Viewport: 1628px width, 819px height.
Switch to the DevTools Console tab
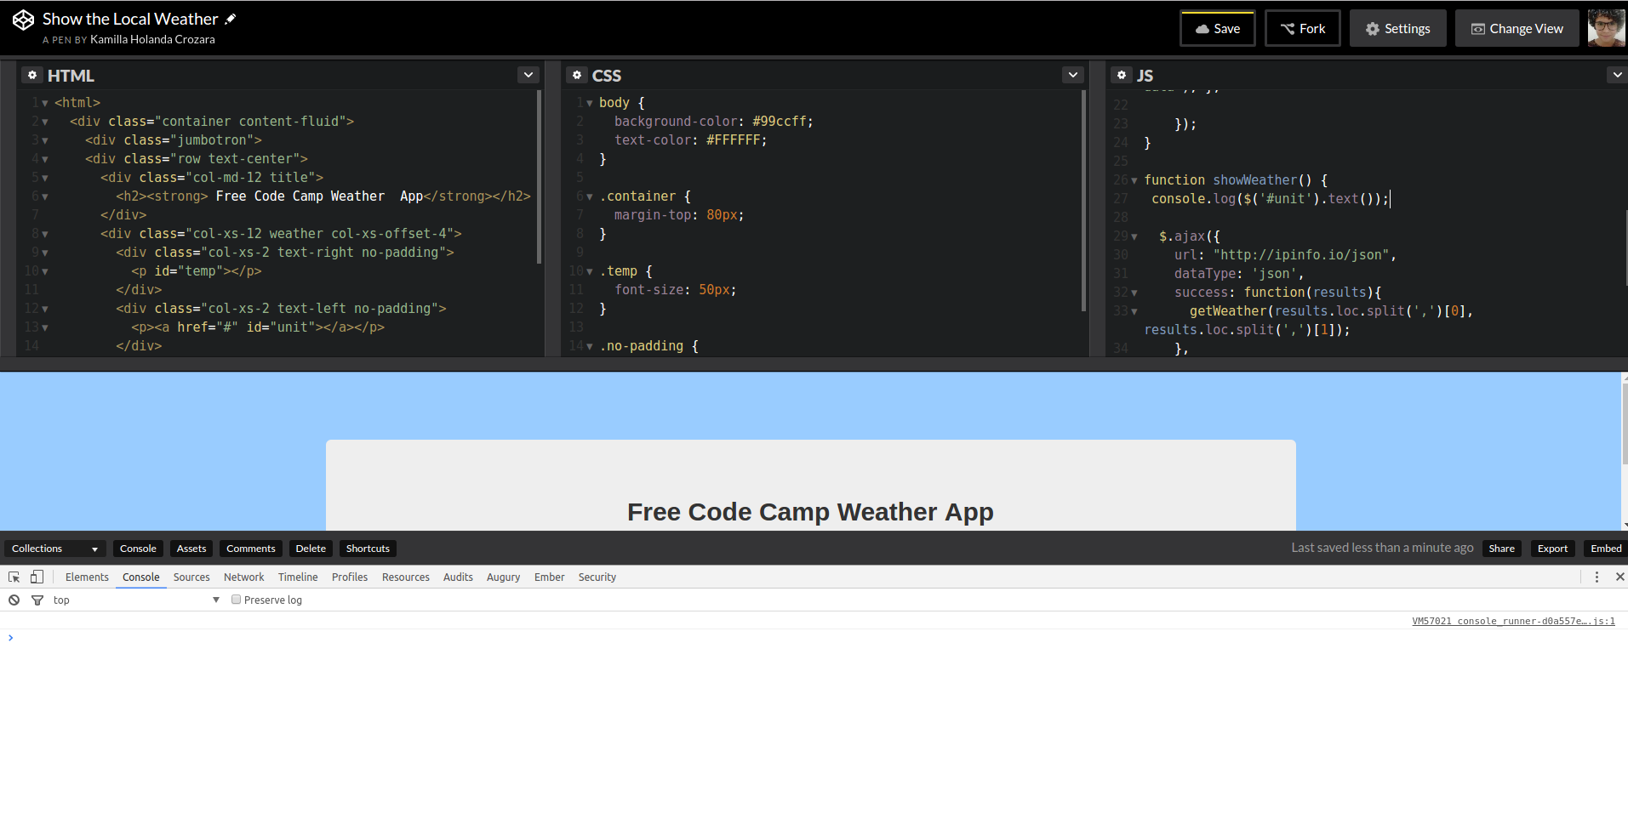coord(141,577)
